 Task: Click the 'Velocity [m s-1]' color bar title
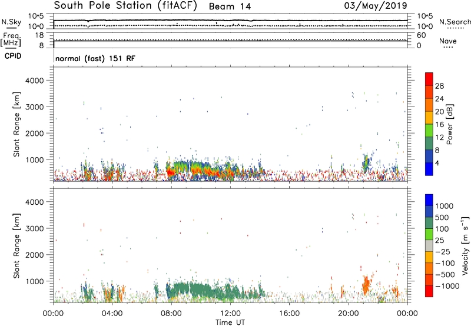tap(466, 245)
